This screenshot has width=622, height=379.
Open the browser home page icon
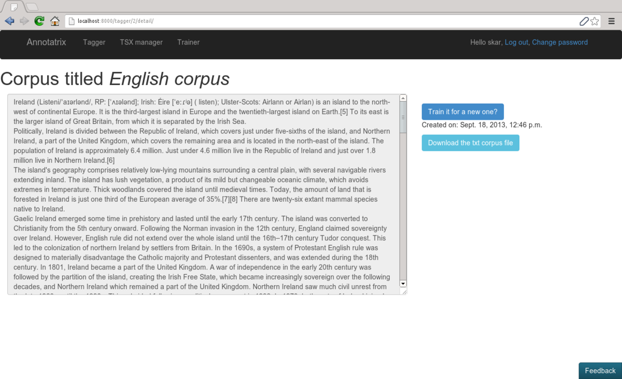click(54, 21)
